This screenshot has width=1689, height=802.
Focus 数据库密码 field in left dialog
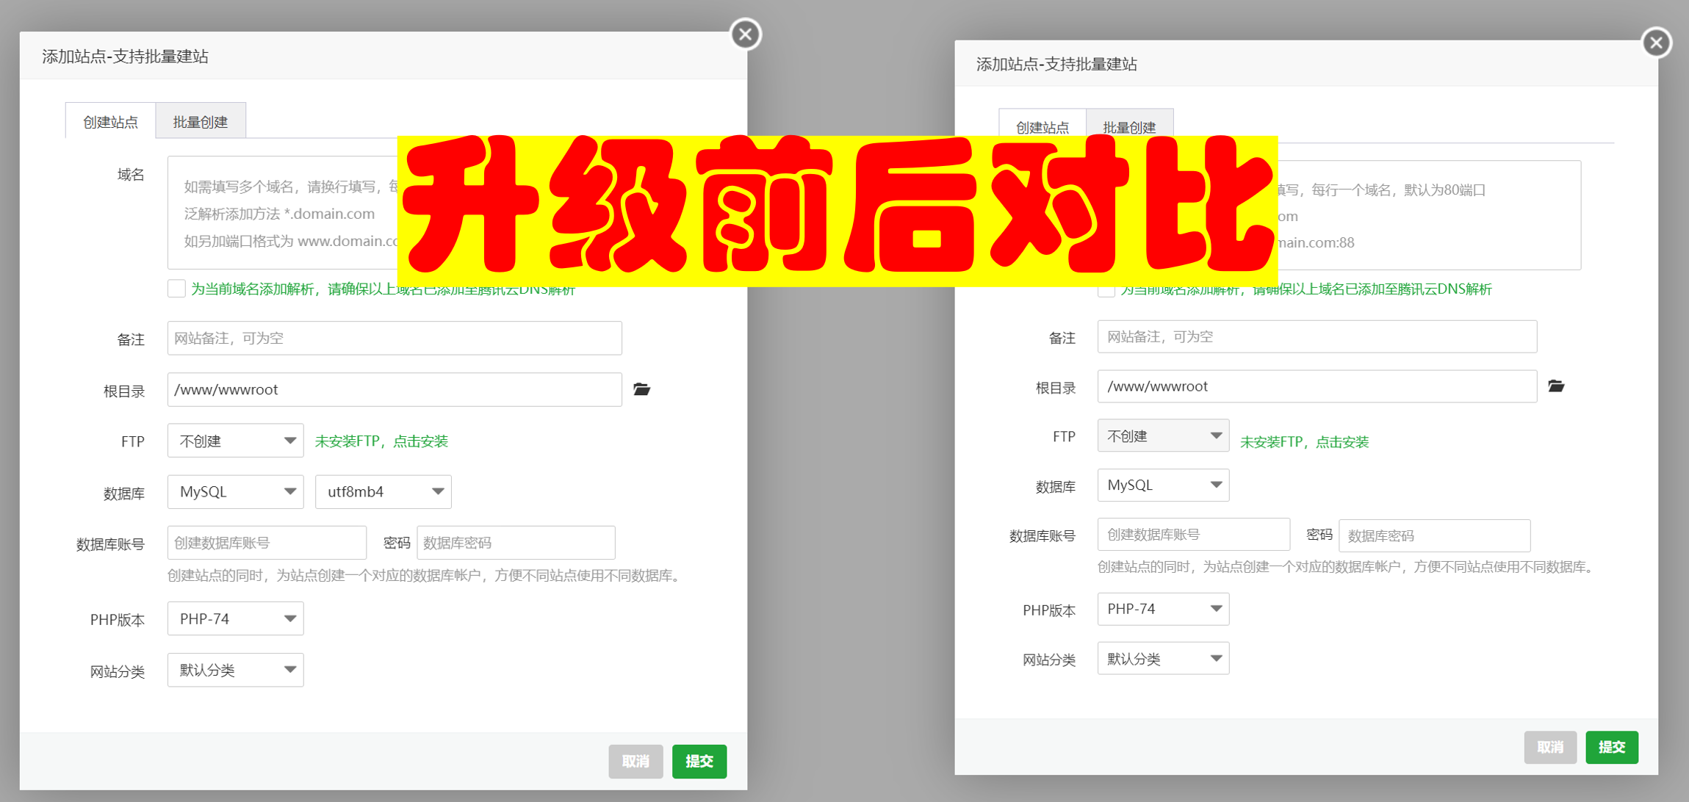point(516,543)
